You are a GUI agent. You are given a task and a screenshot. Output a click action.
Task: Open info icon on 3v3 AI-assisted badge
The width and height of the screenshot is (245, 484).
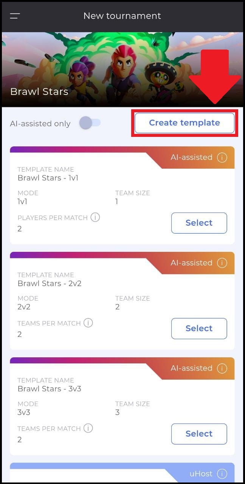pos(222,368)
